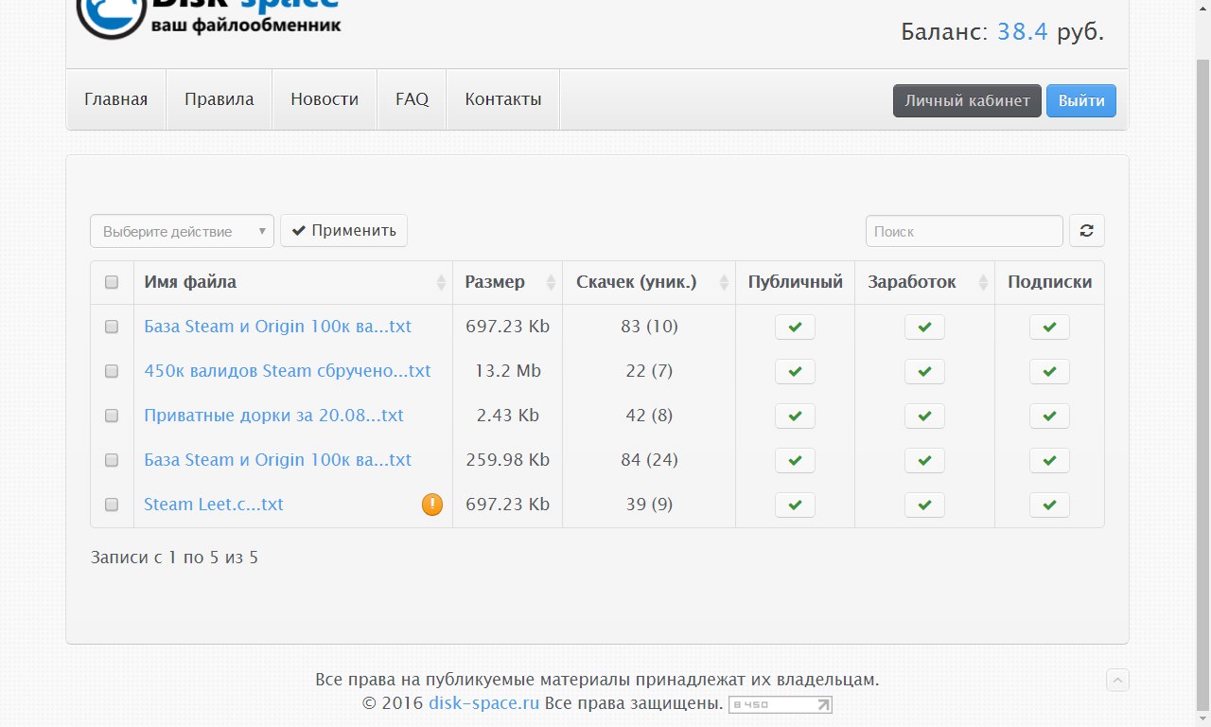Toggle Публичный for 450к валидов Steam file

tap(795, 372)
